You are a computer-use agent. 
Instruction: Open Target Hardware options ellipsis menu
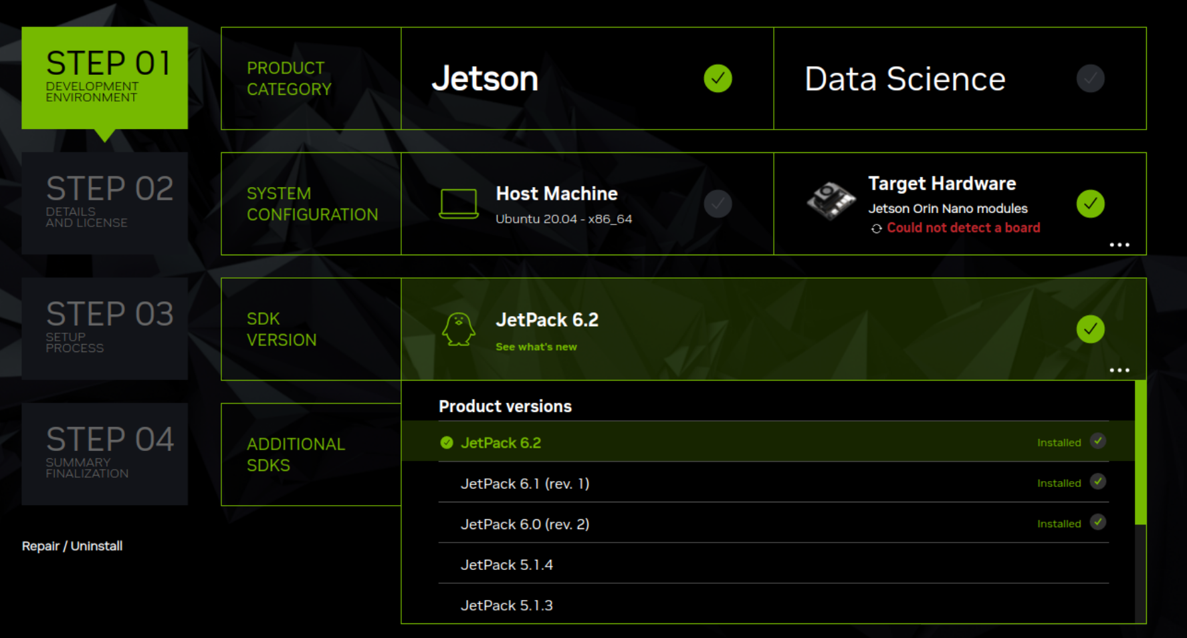[1119, 245]
